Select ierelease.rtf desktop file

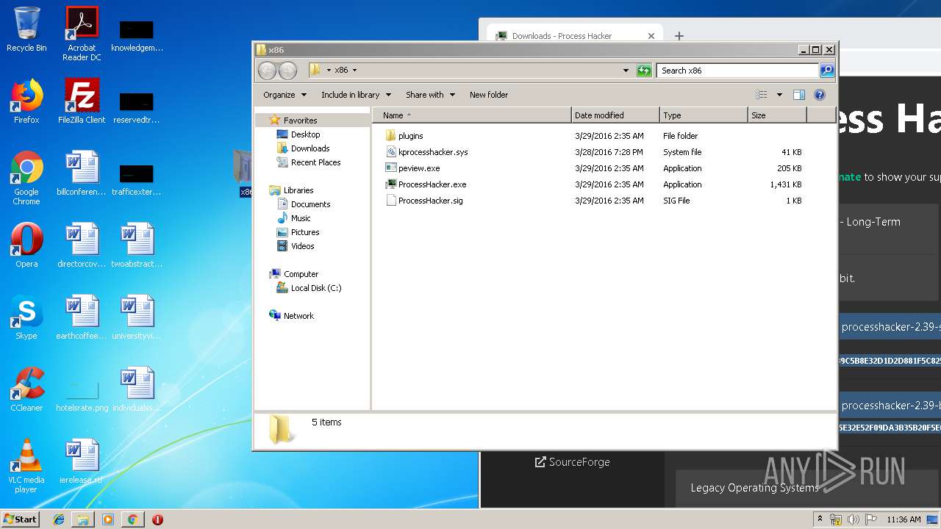[82, 461]
